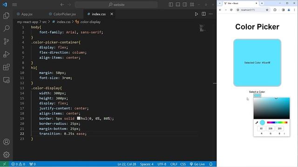Click the B value field showing 255
This screenshot has height=167, width=298.
pyautogui.click(x=279, y=128)
